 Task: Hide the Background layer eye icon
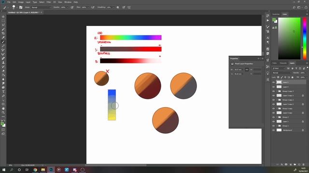tap(274, 130)
